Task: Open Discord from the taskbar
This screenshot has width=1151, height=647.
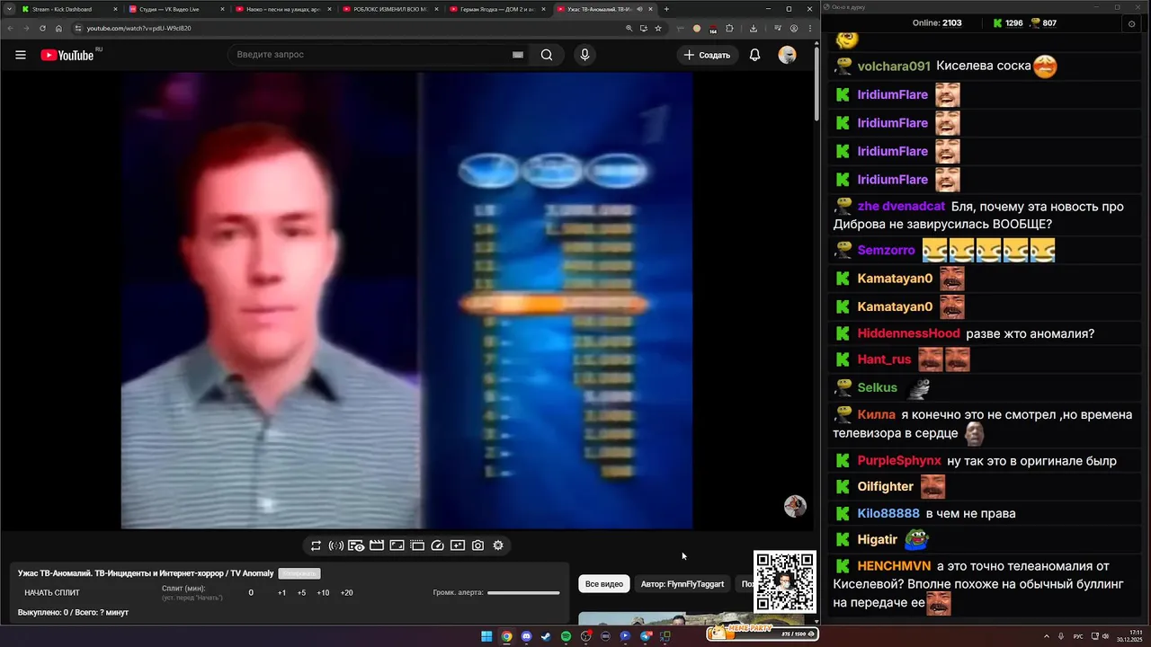Action: [526, 636]
